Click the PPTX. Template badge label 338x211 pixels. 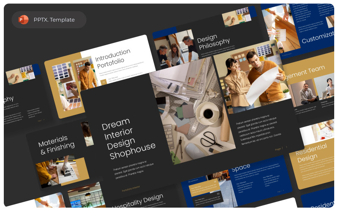54,20
